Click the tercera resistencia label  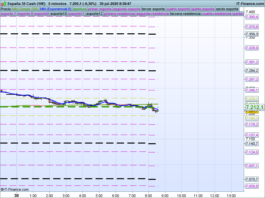pos(185,14)
